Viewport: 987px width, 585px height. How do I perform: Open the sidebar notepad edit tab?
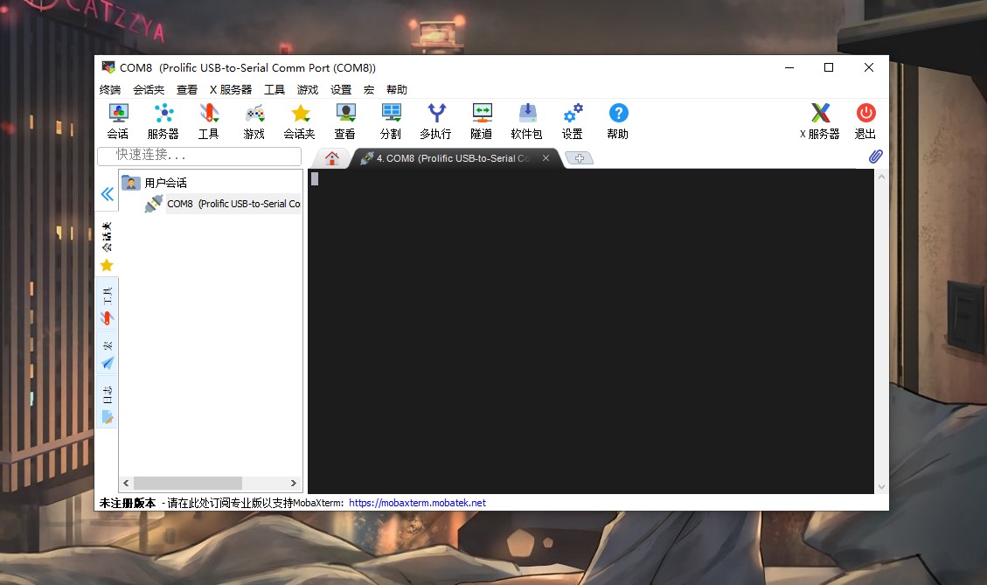click(x=107, y=404)
